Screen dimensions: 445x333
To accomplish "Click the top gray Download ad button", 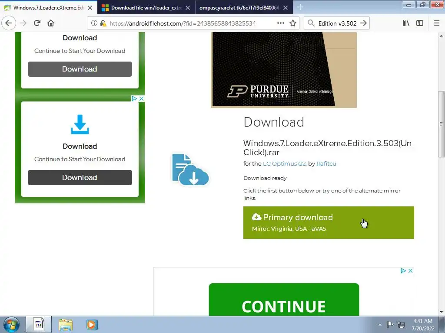I will (x=80, y=69).
